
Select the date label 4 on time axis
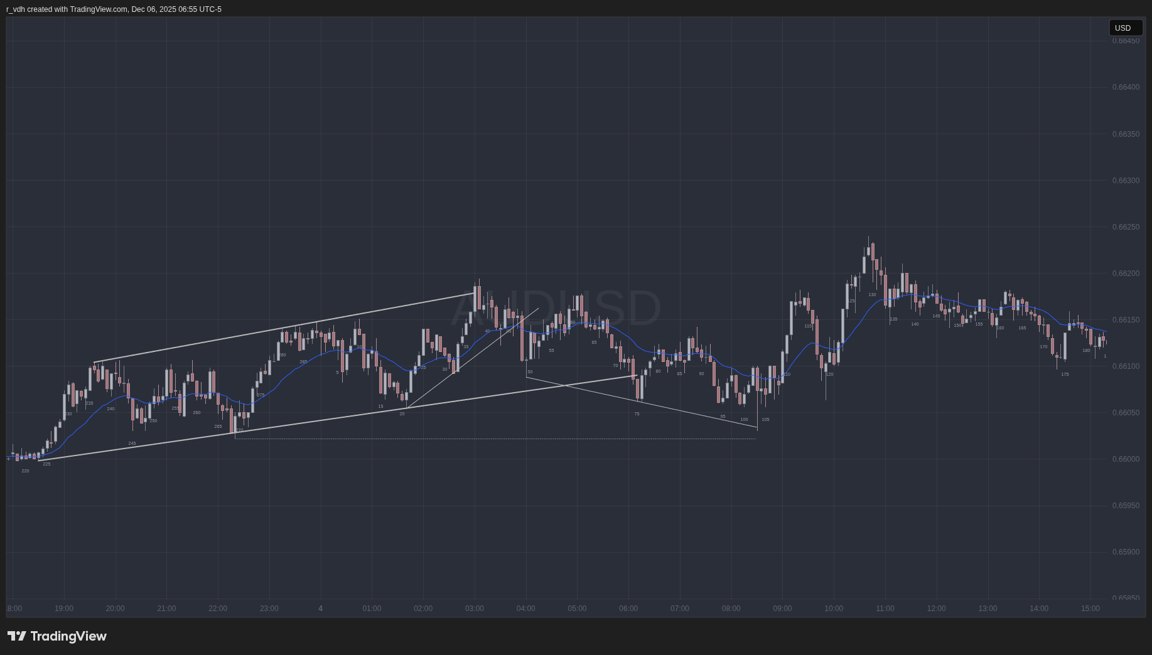click(x=321, y=609)
